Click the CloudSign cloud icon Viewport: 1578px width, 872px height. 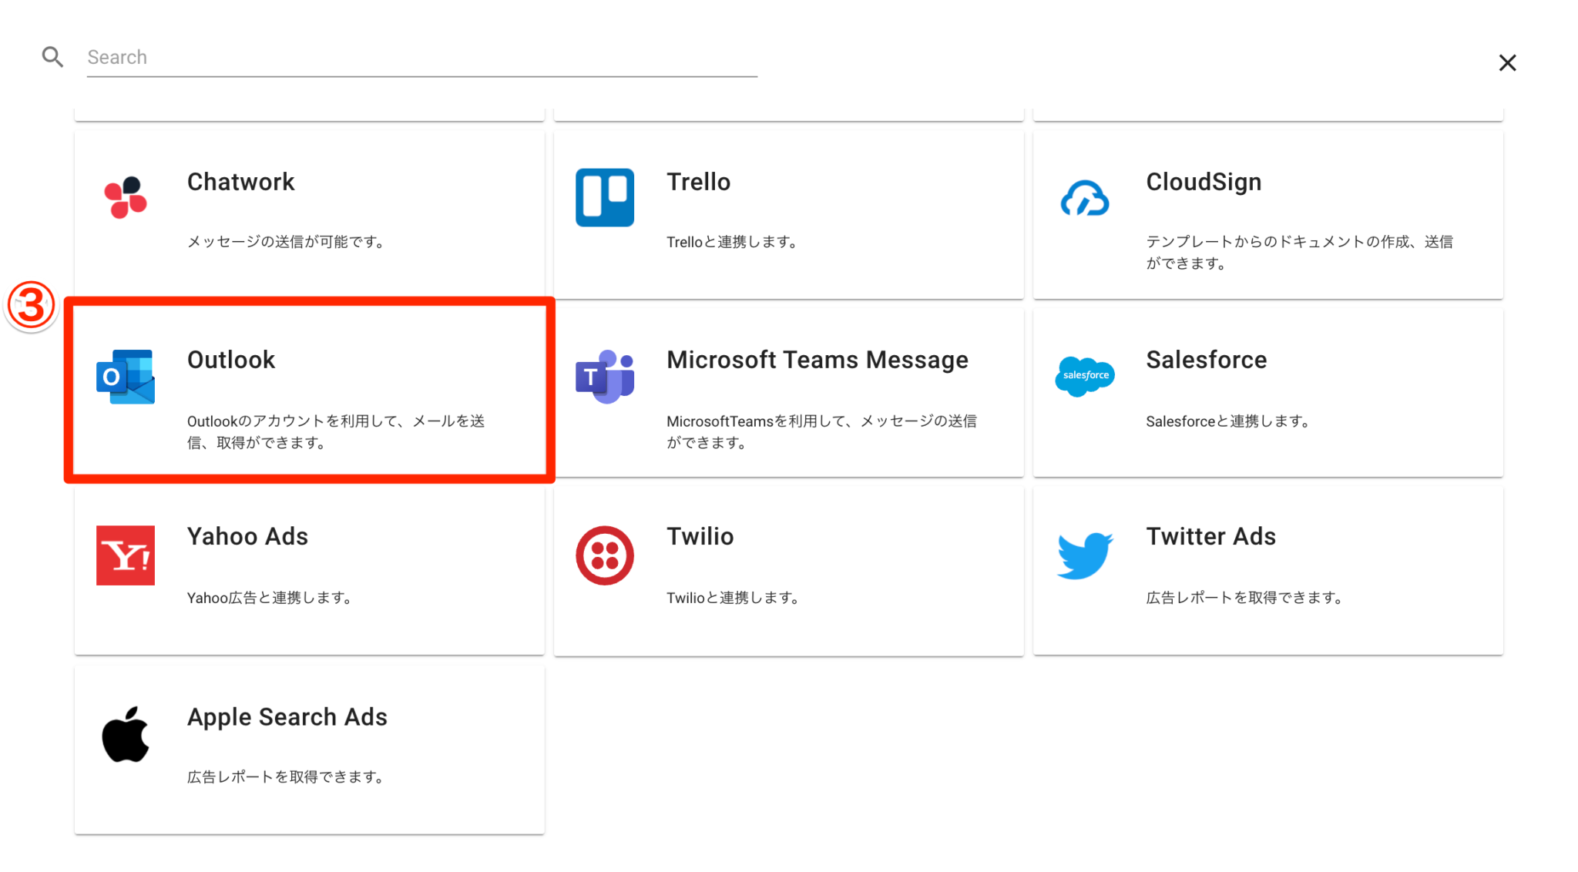tap(1084, 198)
